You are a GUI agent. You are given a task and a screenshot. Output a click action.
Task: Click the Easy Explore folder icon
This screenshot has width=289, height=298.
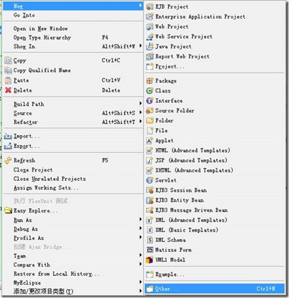coord(8,211)
